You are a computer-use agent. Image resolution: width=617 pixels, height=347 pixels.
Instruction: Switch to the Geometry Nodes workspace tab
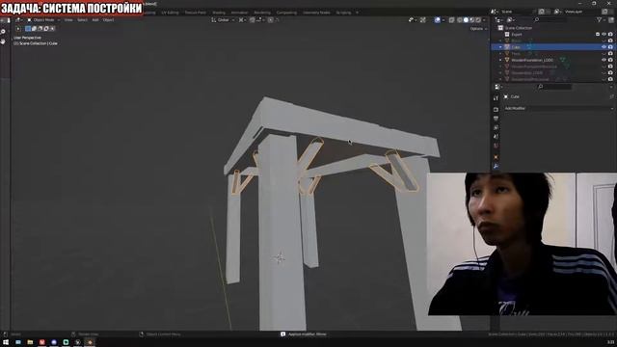[x=316, y=13]
